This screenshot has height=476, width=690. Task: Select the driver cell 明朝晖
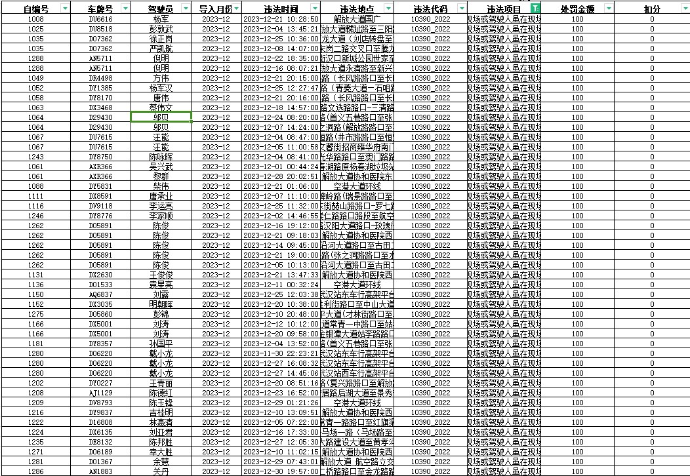point(161,304)
